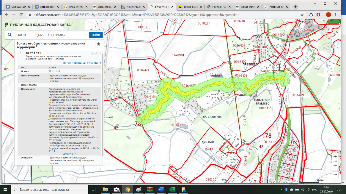346x194 pixels.
Task: Open the map tools three-dot menu button
Action: click(x=335, y=175)
